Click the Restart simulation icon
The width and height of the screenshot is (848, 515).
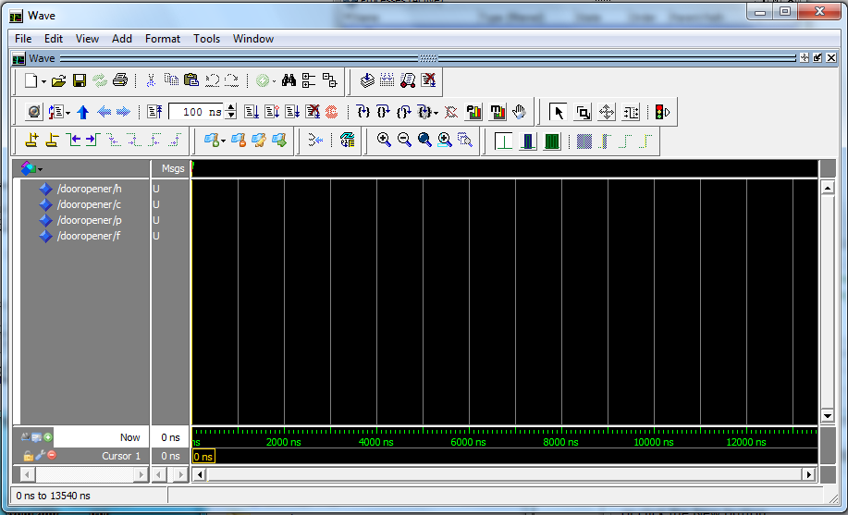coord(154,112)
